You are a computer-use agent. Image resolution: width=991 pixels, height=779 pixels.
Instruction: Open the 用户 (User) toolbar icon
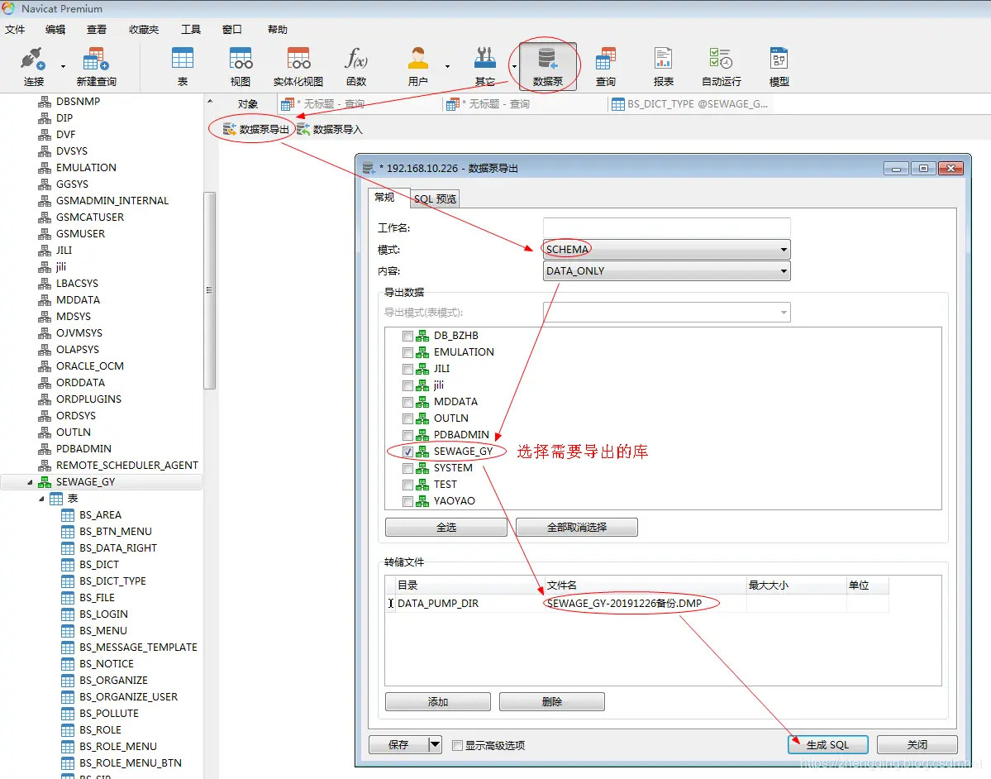click(417, 66)
